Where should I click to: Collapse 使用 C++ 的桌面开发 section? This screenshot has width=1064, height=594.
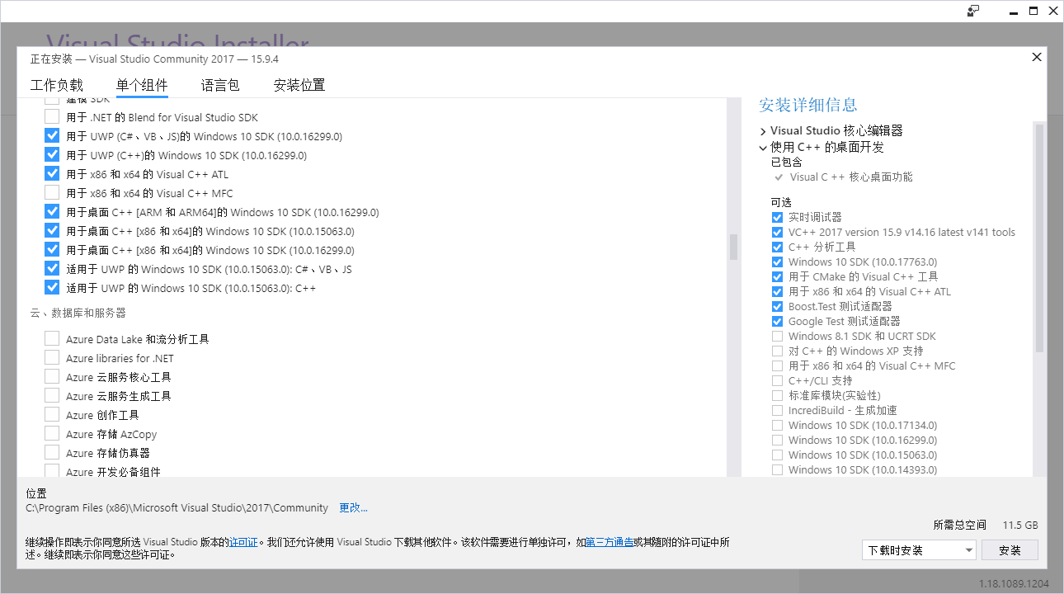click(763, 148)
